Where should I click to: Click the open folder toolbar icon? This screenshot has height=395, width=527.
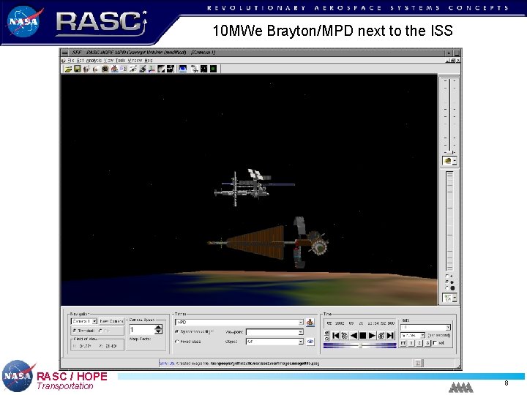[68, 69]
